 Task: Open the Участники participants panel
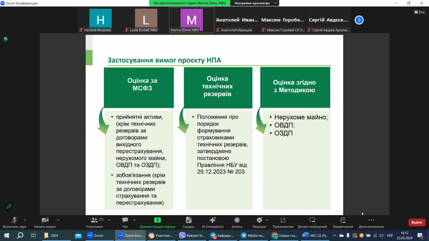pos(94,223)
